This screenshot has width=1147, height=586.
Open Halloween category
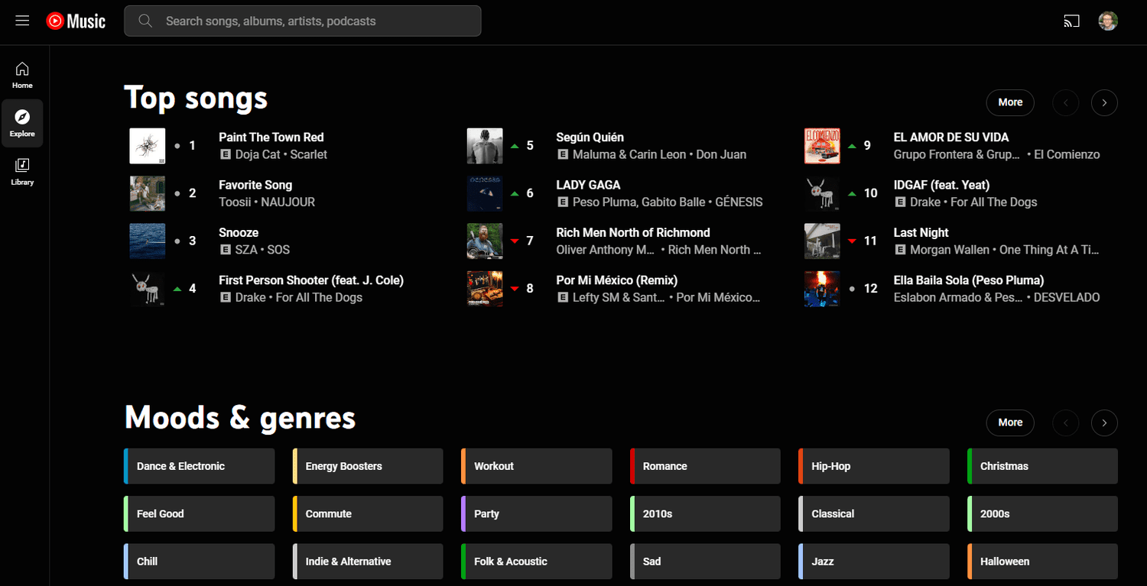tap(1043, 562)
